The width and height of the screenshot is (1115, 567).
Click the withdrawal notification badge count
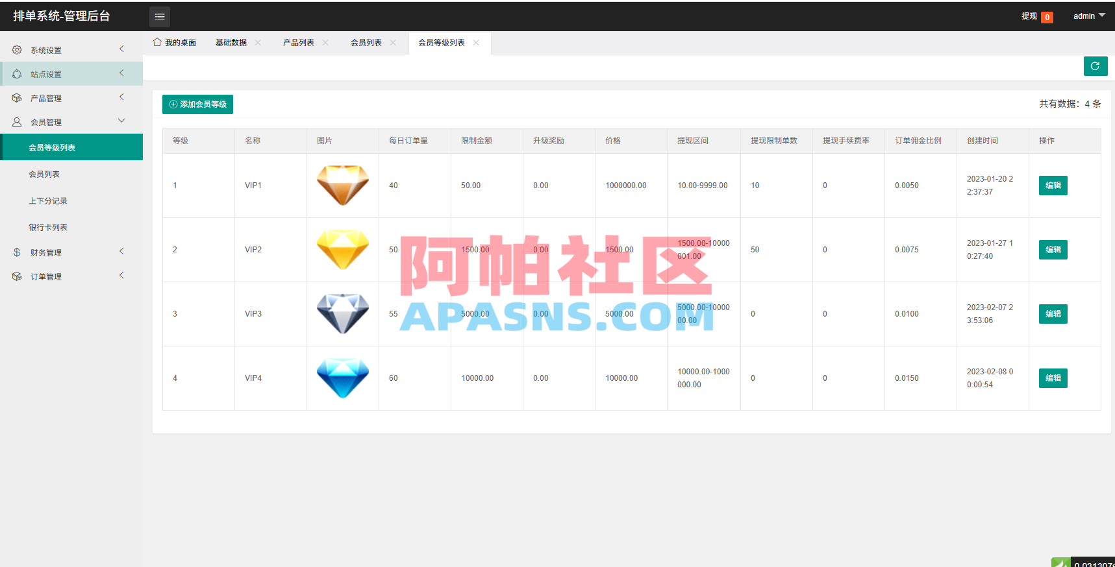point(1047,18)
